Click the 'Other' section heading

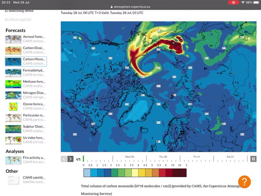pyautogui.click(x=12, y=171)
